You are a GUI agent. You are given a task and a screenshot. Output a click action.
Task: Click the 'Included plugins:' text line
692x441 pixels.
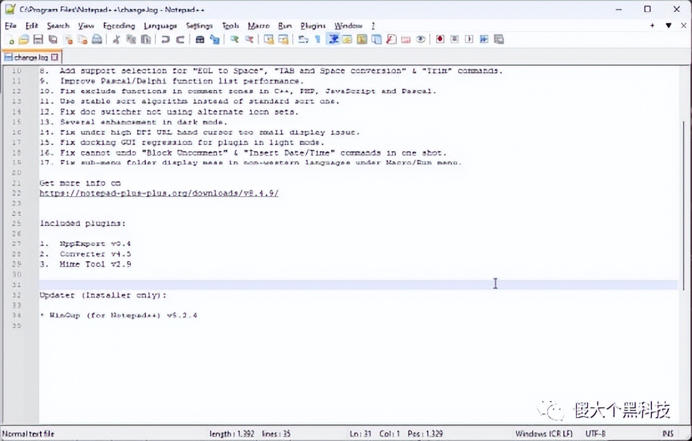click(x=82, y=224)
